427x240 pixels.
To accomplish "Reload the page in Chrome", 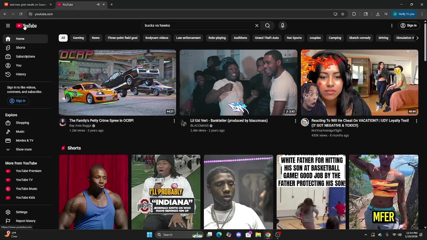I will tap(21, 14).
